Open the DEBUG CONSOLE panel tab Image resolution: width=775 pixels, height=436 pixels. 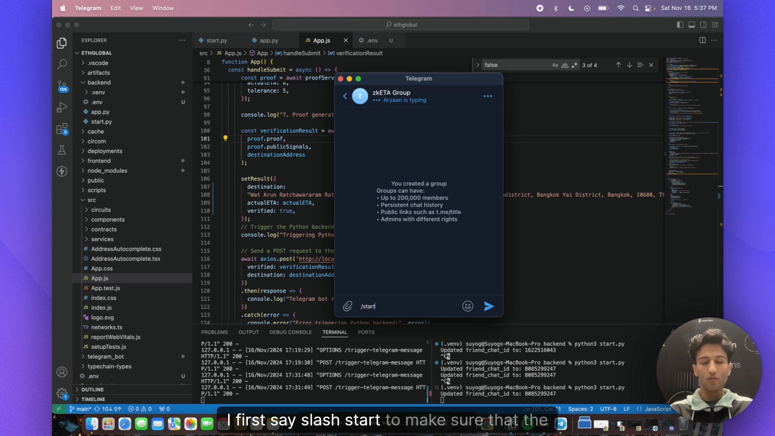(291, 332)
